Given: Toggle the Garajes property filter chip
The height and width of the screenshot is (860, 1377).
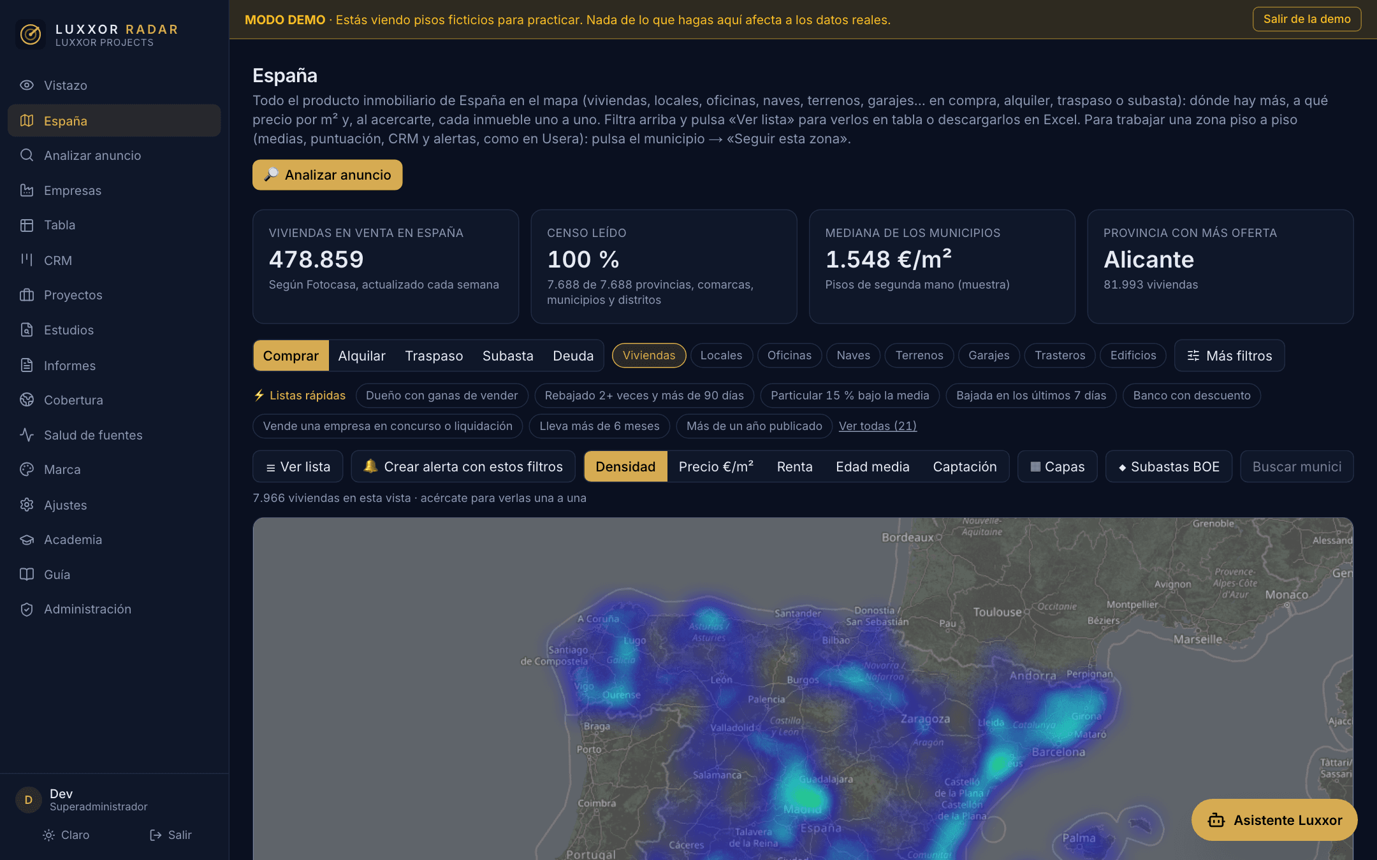Looking at the screenshot, I should pos(989,355).
